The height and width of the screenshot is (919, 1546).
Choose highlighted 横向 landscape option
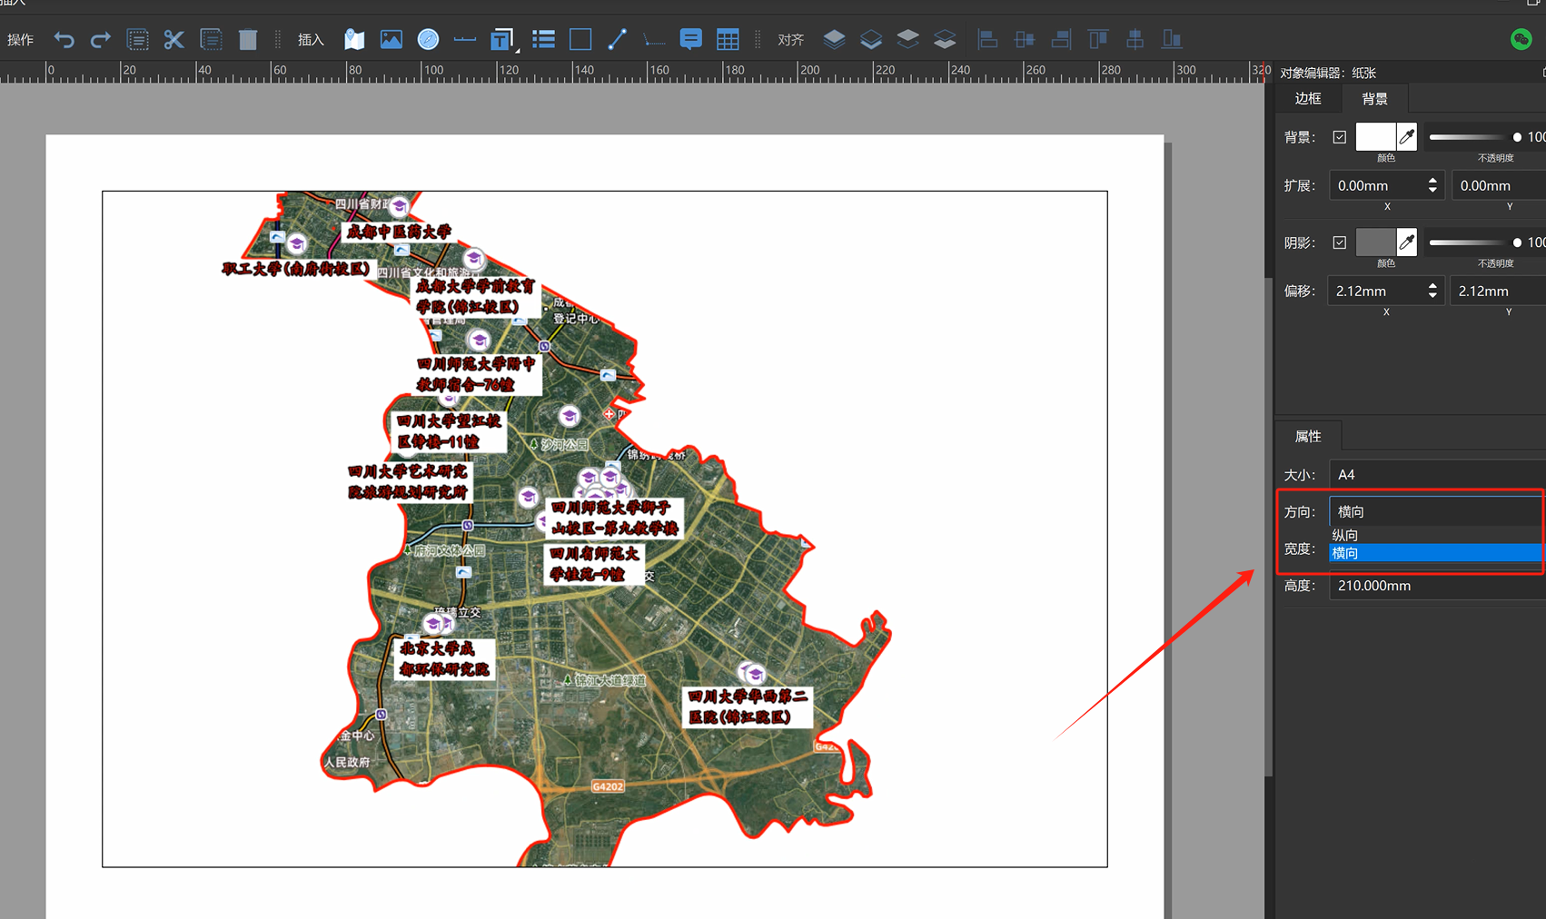coord(1437,553)
